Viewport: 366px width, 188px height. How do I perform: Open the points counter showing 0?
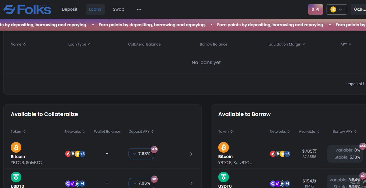pyautogui.click(x=315, y=9)
